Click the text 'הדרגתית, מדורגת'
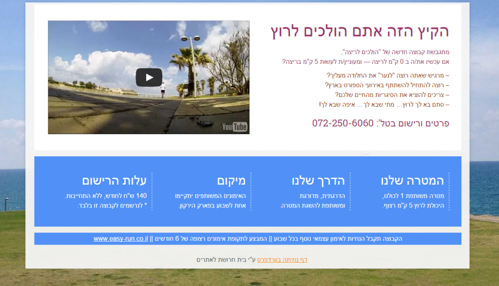499x286 pixels. coord(323,196)
